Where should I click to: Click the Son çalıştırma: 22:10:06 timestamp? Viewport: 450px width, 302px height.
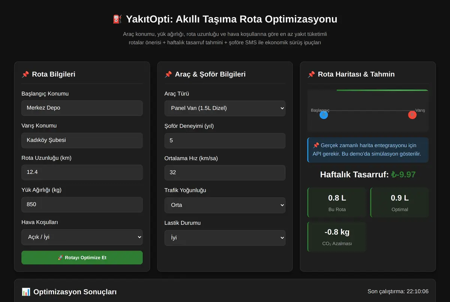(x=398, y=292)
